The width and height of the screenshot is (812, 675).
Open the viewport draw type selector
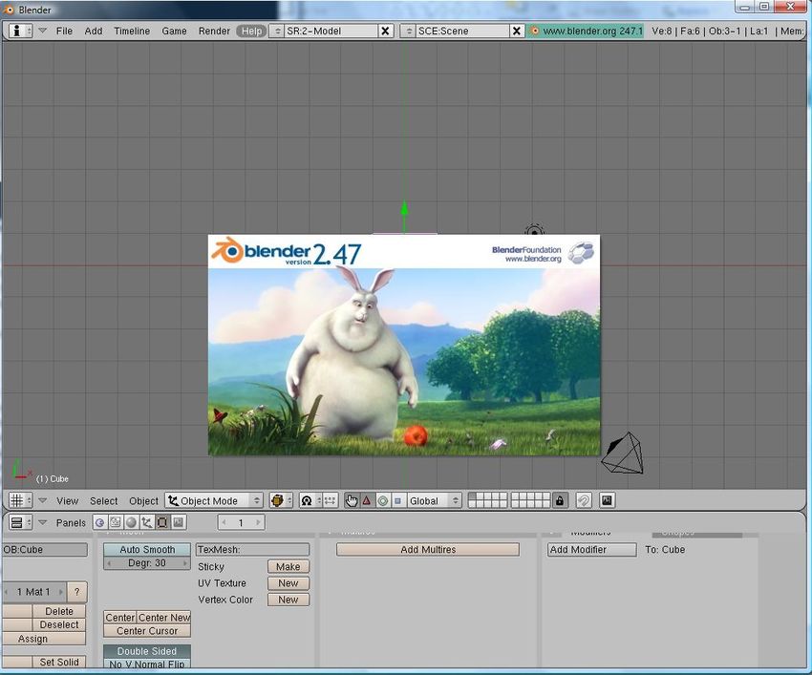281,500
